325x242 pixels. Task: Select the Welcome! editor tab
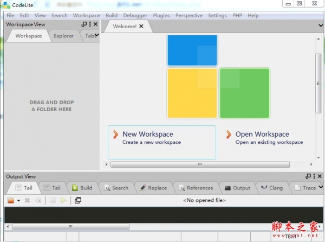pyautogui.click(x=125, y=27)
